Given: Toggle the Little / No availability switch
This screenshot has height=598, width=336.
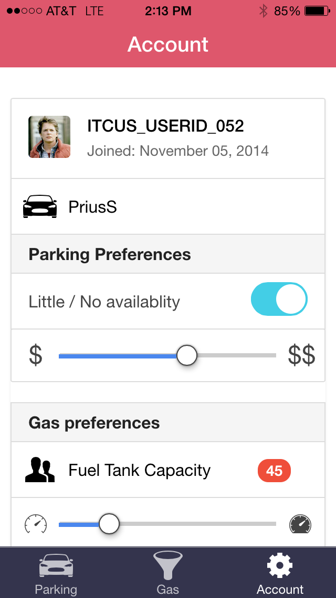Looking at the screenshot, I should 279,299.
